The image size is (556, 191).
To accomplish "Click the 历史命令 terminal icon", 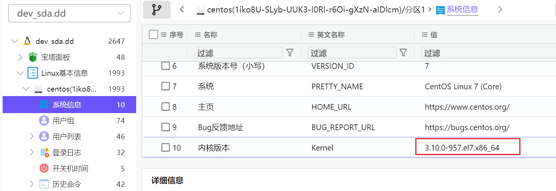I will click(x=44, y=184).
